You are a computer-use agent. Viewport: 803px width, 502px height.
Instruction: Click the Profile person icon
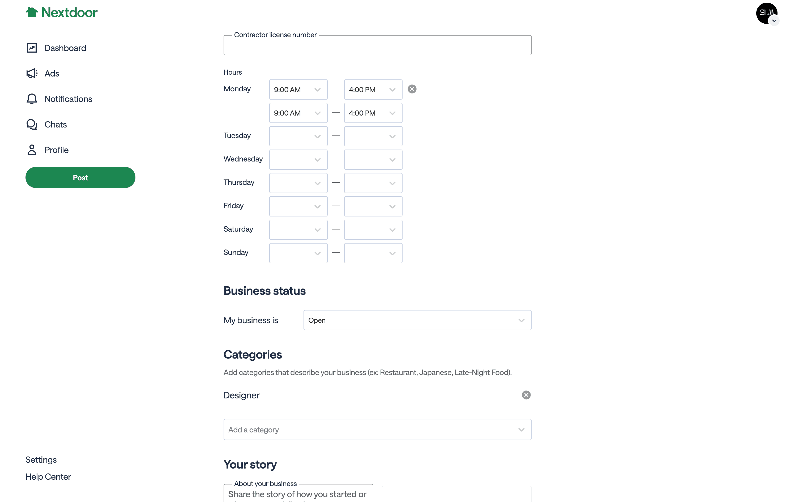(x=32, y=150)
